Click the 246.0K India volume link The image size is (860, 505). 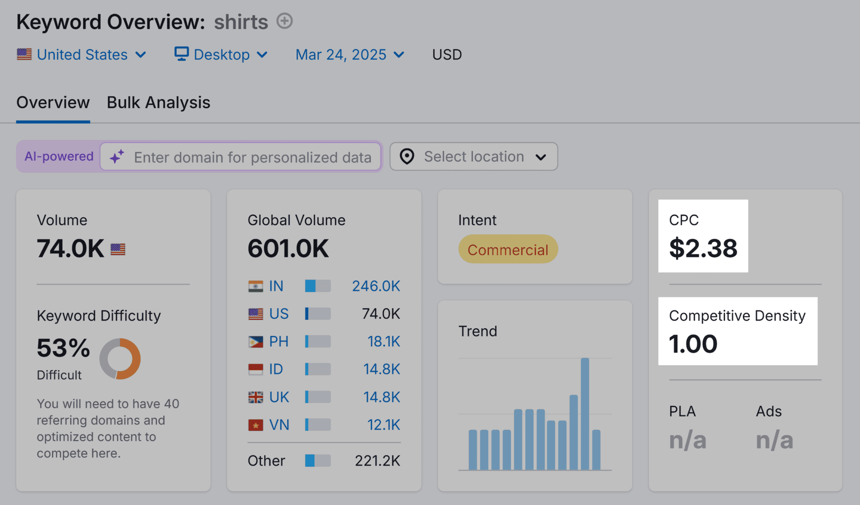[x=375, y=286]
